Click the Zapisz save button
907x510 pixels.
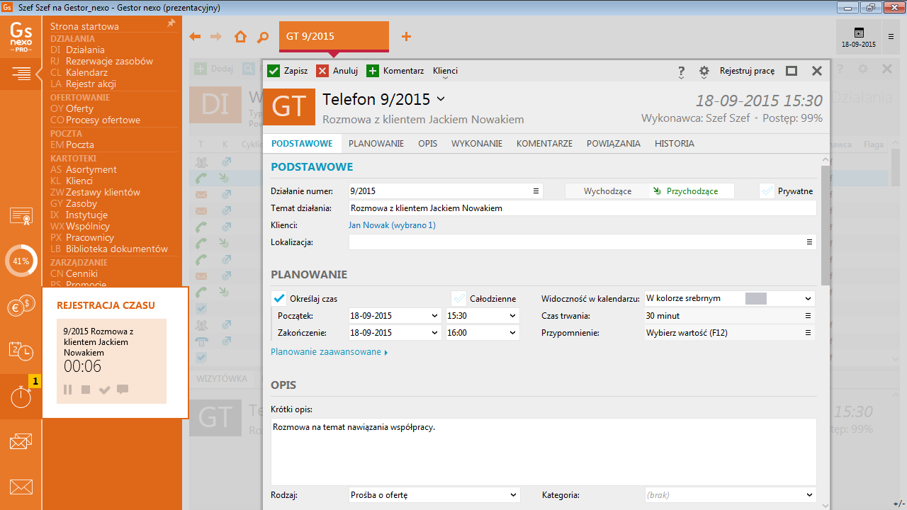[x=288, y=71]
